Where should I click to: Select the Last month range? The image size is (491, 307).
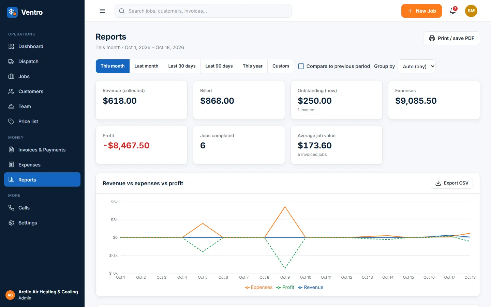pyautogui.click(x=146, y=66)
